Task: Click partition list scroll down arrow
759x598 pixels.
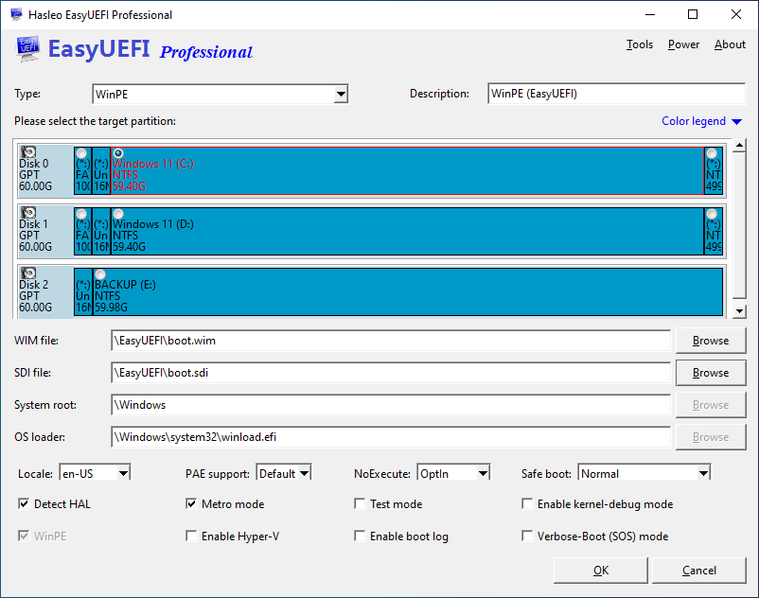Action: pos(739,311)
